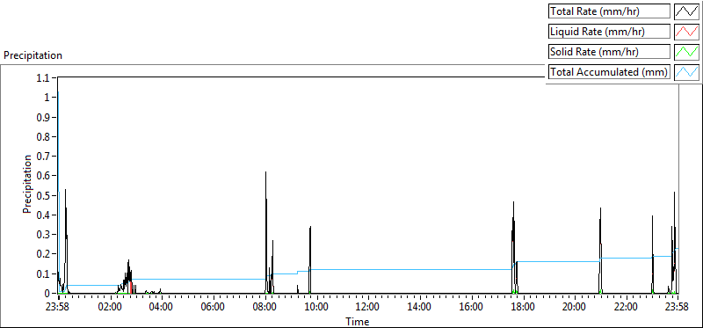
Task: Click the 23:58 end time label
Action: click(x=677, y=308)
